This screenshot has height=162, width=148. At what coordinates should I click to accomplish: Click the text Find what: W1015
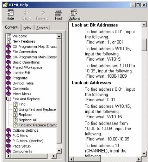pyautogui.click(x=103, y=59)
